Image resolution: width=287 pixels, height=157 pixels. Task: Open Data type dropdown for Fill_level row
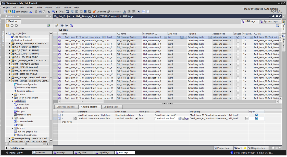(185, 37)
